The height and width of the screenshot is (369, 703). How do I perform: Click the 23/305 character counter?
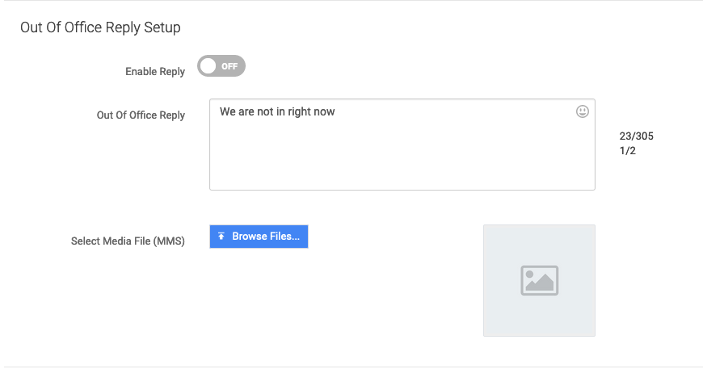tap(636, 136)
